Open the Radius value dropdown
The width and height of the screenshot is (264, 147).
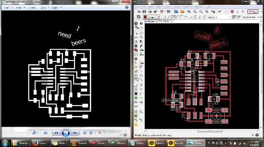pos(229,17)
